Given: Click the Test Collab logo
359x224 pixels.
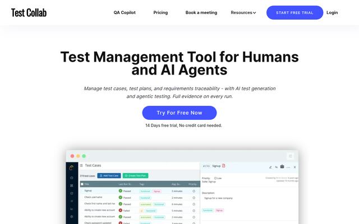Looking at the screenshot, I should 29,12.
